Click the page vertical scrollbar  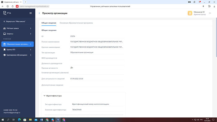click(x=216, y=37)
